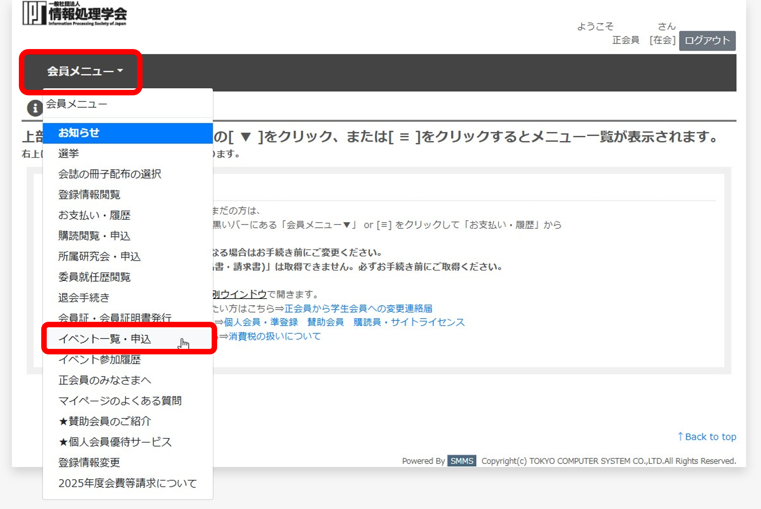The image size is (761, 509).
Task: Open 購読閲覧・申込 menu entry
Action: pyautogui.click(x=94, y=236)
